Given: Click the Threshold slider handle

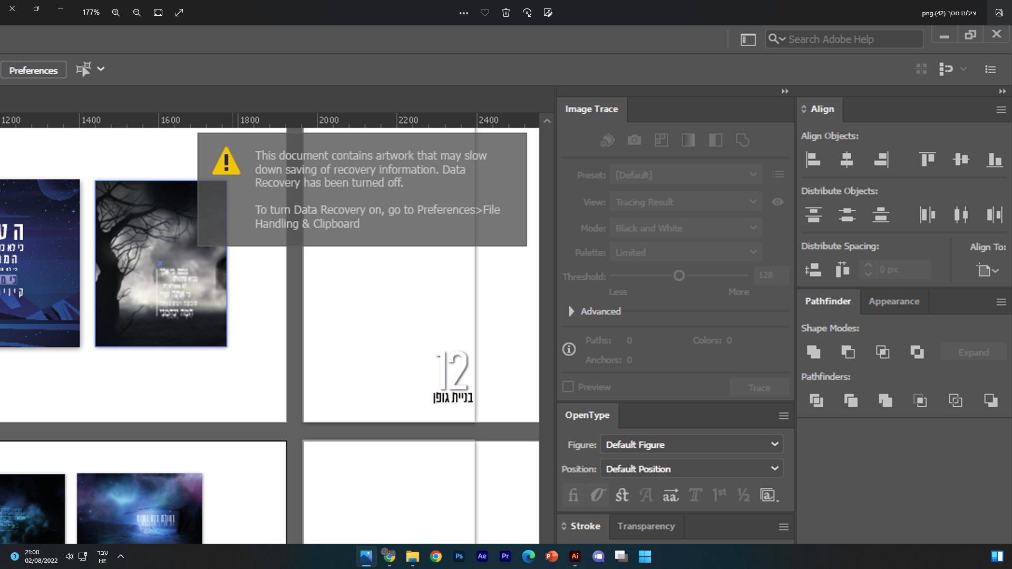Looking at the screenshot, I should coord(679,276).
